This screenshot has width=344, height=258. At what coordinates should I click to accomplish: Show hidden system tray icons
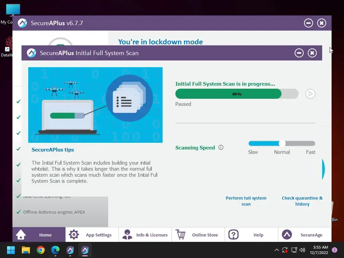277,250
